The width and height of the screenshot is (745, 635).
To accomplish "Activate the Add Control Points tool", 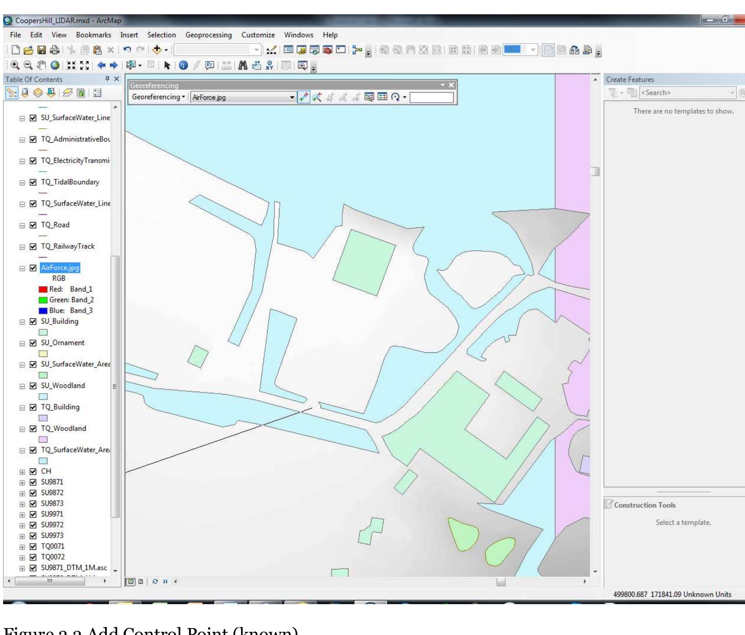I will coord(304,97).
